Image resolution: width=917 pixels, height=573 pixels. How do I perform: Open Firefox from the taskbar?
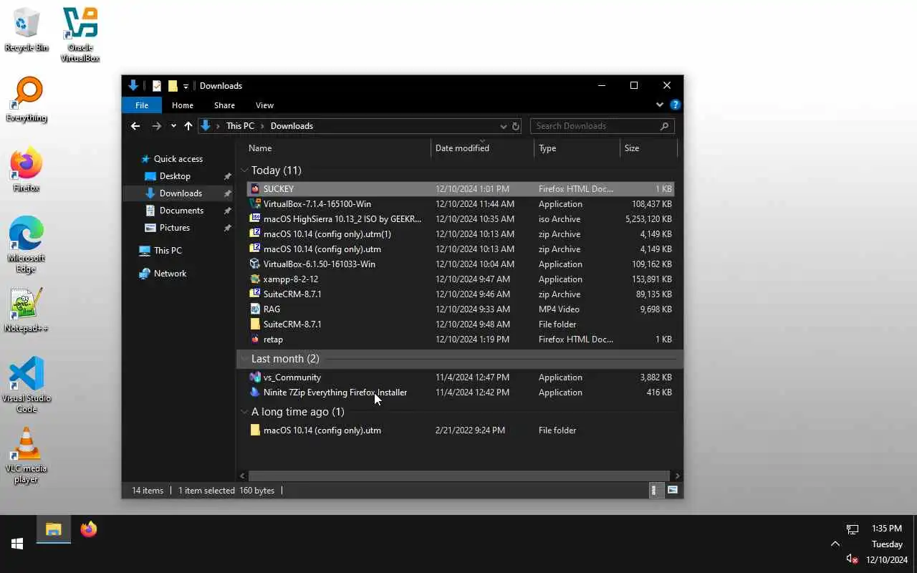(89, 529)
